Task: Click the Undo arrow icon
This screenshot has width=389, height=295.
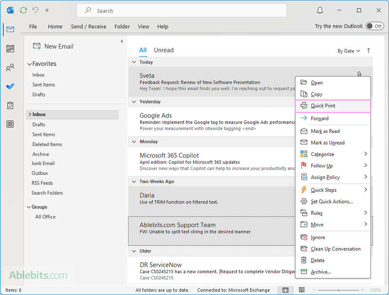Action: tap(35, 10)
